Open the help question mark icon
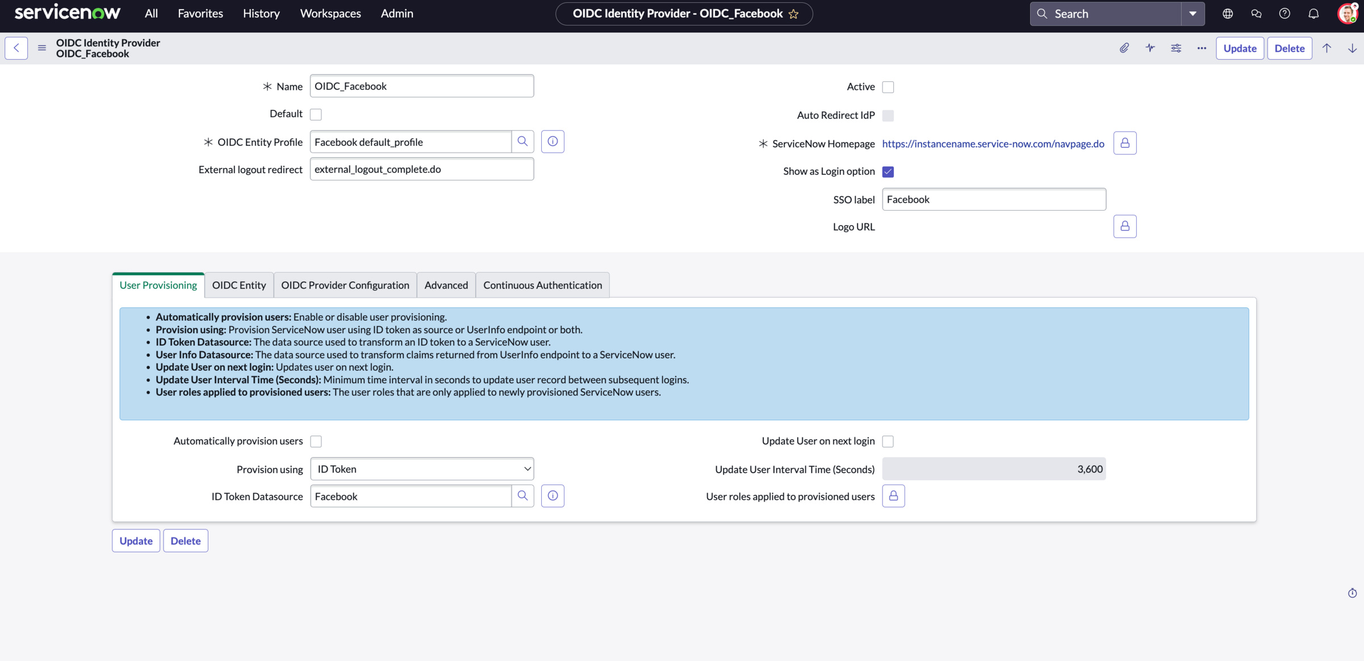The height and width of the screenshot is (661, 1364). [x=1284, y=14]
